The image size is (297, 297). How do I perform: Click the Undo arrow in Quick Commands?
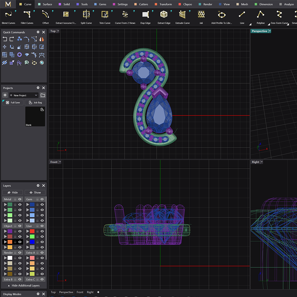5,39
